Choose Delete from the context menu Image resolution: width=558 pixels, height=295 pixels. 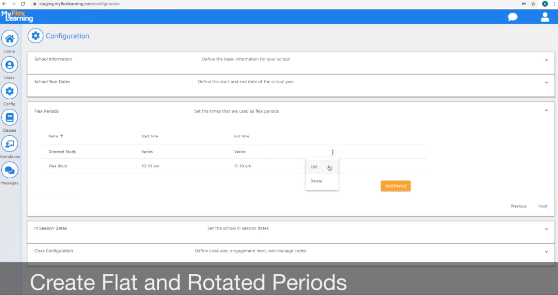[x=316, y=180]
